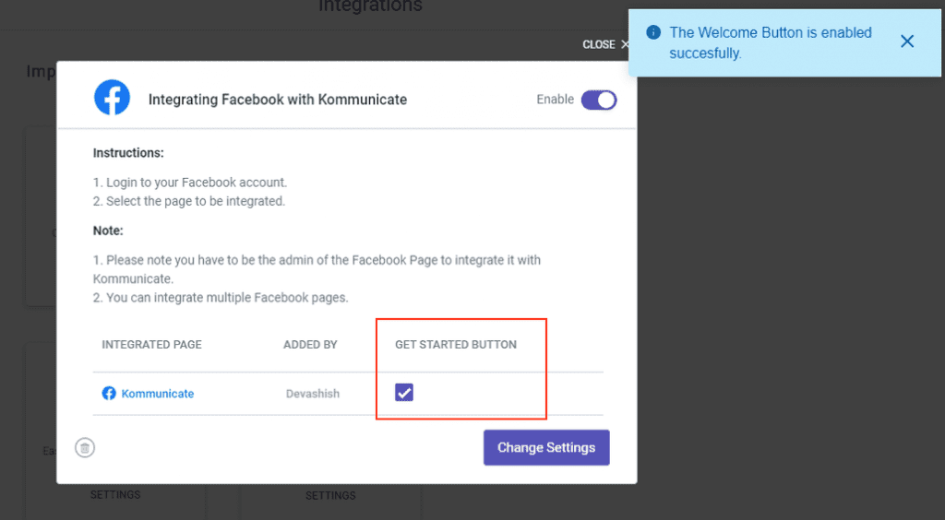The height and width of the screenshot is (520, 945).
Task: Click the INTEGRATED PAGE column header
Action: (152, 345)
